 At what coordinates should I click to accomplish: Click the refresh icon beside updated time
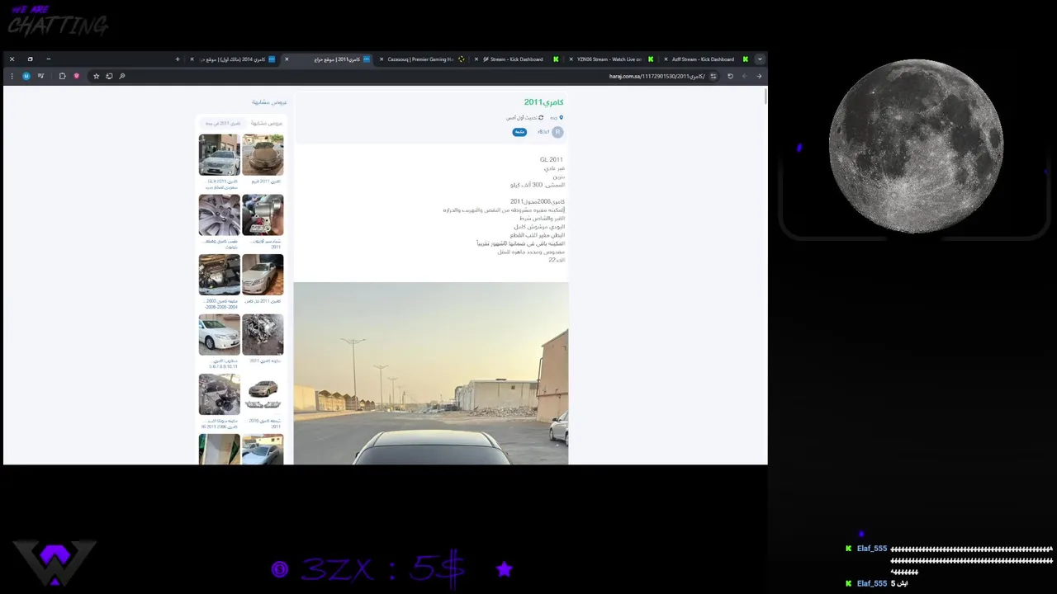point(541,118)
